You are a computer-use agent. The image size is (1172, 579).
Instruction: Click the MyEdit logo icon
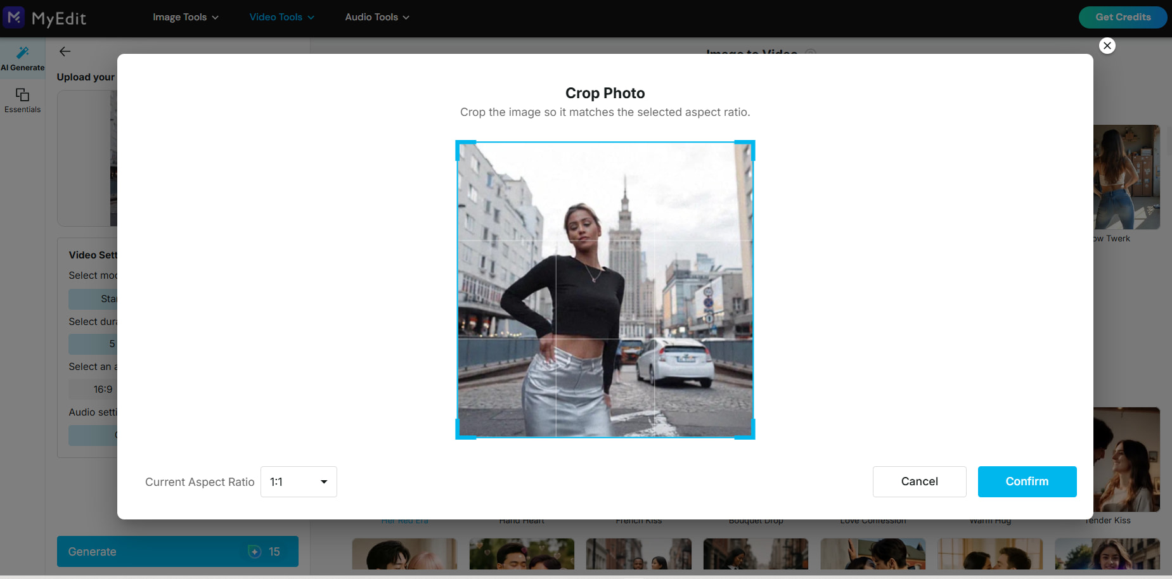[14, 17]
